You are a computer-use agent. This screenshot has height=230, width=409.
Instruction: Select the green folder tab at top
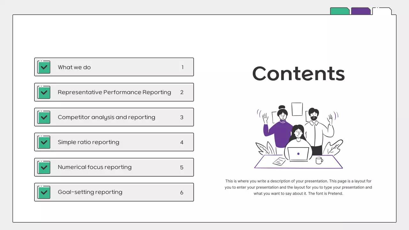(x=340, y=11)
